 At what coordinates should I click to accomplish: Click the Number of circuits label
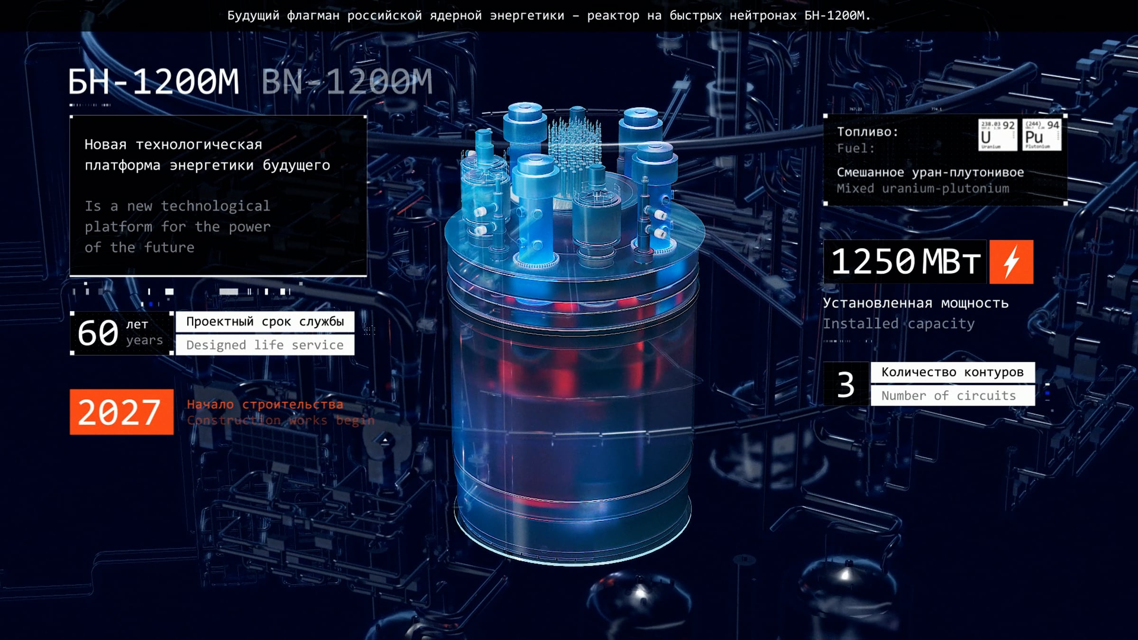(952, 395)
